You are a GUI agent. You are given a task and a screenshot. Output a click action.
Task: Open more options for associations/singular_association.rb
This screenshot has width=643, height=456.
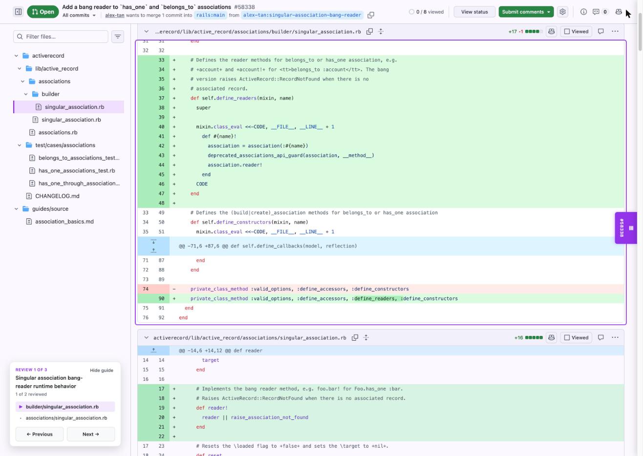point(615,337)
